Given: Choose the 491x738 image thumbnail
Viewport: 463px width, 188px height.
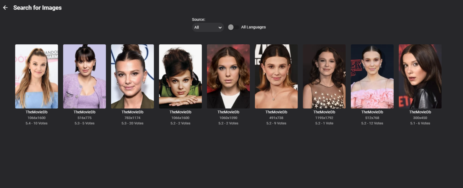Looking at the screenshot, I should (x=276, y=76).
